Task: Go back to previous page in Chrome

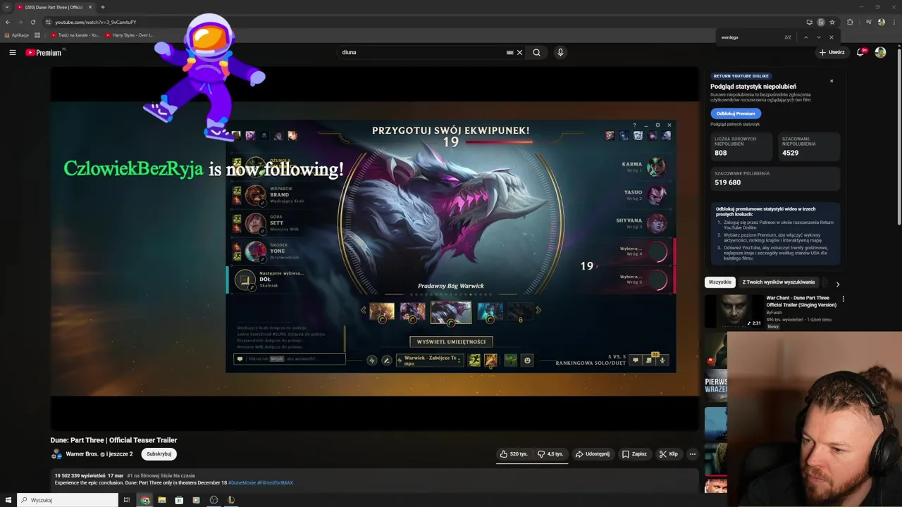Action: [x=8, y=22]
